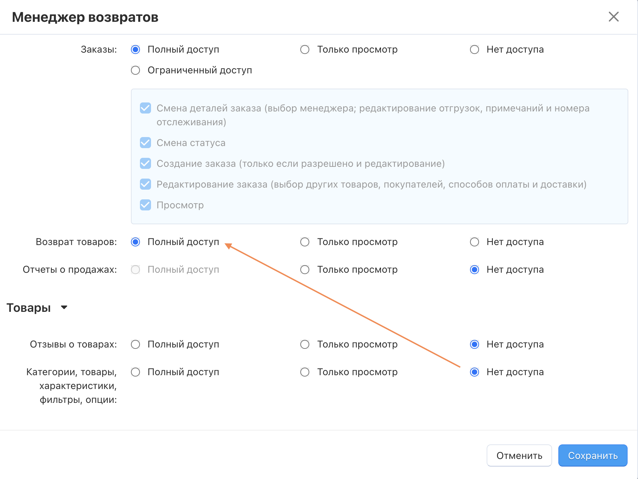The height and width of the screenshot is (479, 638).
Task: Uncheck the Просмотр checkbox
Action: [145, 205]
